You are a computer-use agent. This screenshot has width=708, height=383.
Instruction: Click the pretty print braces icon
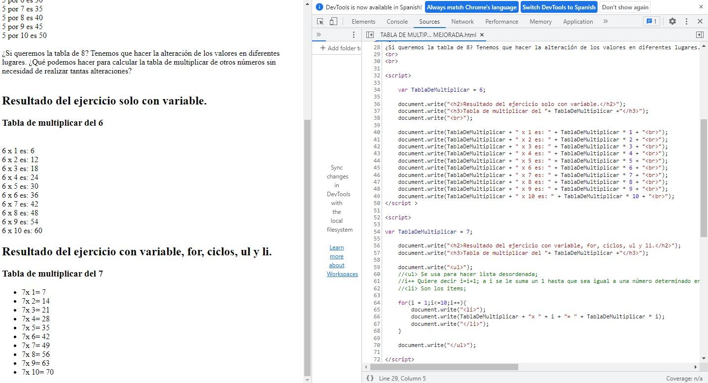(x=370, y=378)
